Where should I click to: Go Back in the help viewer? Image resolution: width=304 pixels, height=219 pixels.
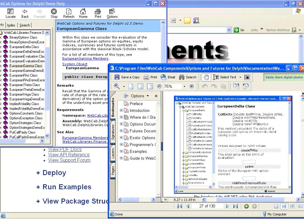25,14
